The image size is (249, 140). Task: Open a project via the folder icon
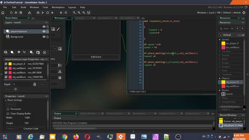16,13
